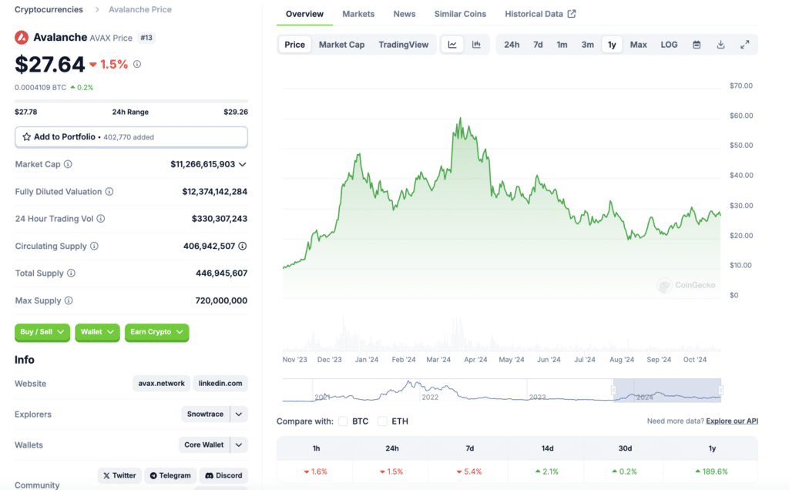The image size is (789, 490).
Task: Open the calendar date range picker
Action: (x=697, y=45)
